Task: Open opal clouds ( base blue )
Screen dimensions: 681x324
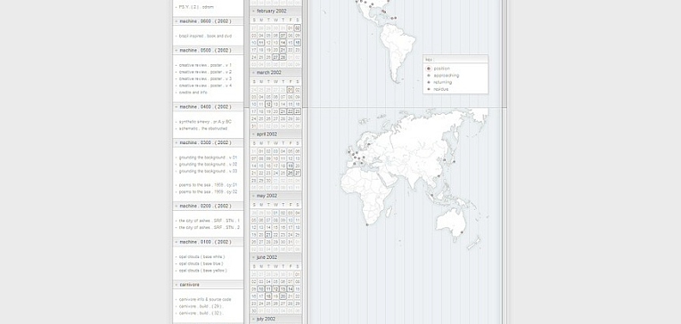Action: point(201,263)
